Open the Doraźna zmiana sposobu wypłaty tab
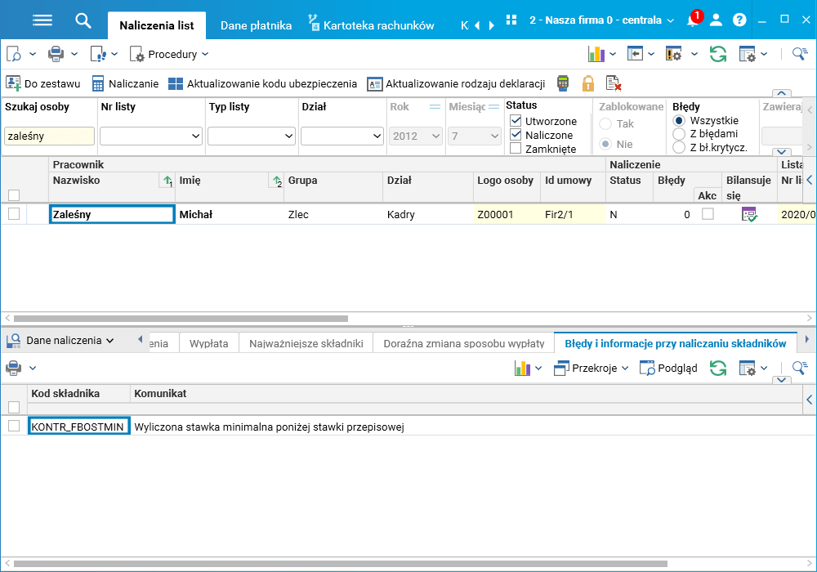This screenshot has height=572, width=817. click(464, 343)
